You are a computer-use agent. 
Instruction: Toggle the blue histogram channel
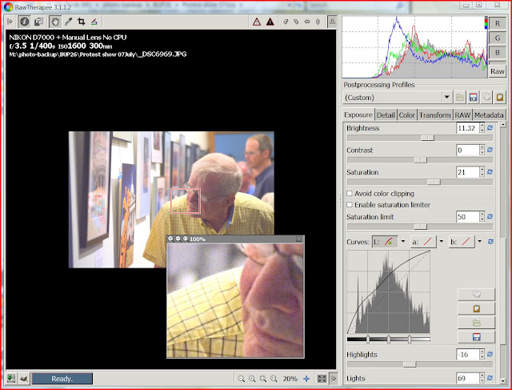coord(498,53)
